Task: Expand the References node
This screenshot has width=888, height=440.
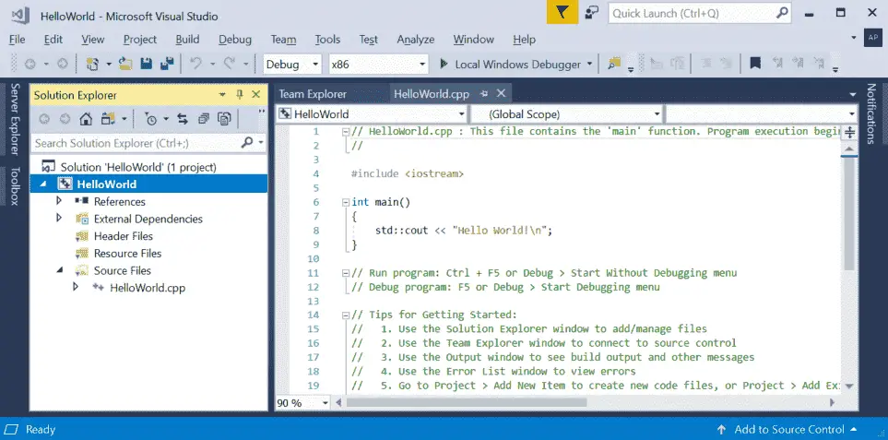Action: [x=59, y=201]
